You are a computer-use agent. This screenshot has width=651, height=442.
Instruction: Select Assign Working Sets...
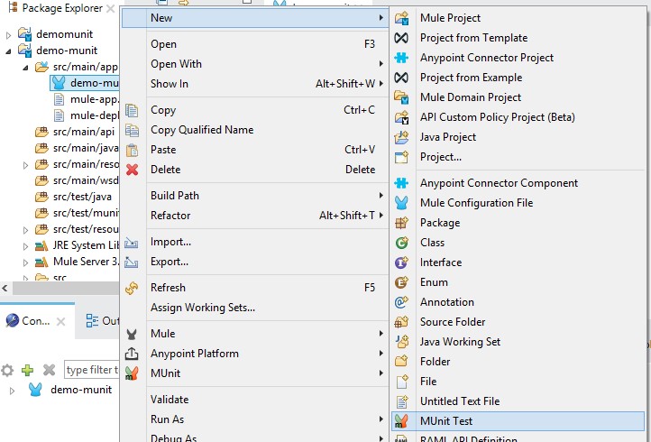click(x=255, y=308)
